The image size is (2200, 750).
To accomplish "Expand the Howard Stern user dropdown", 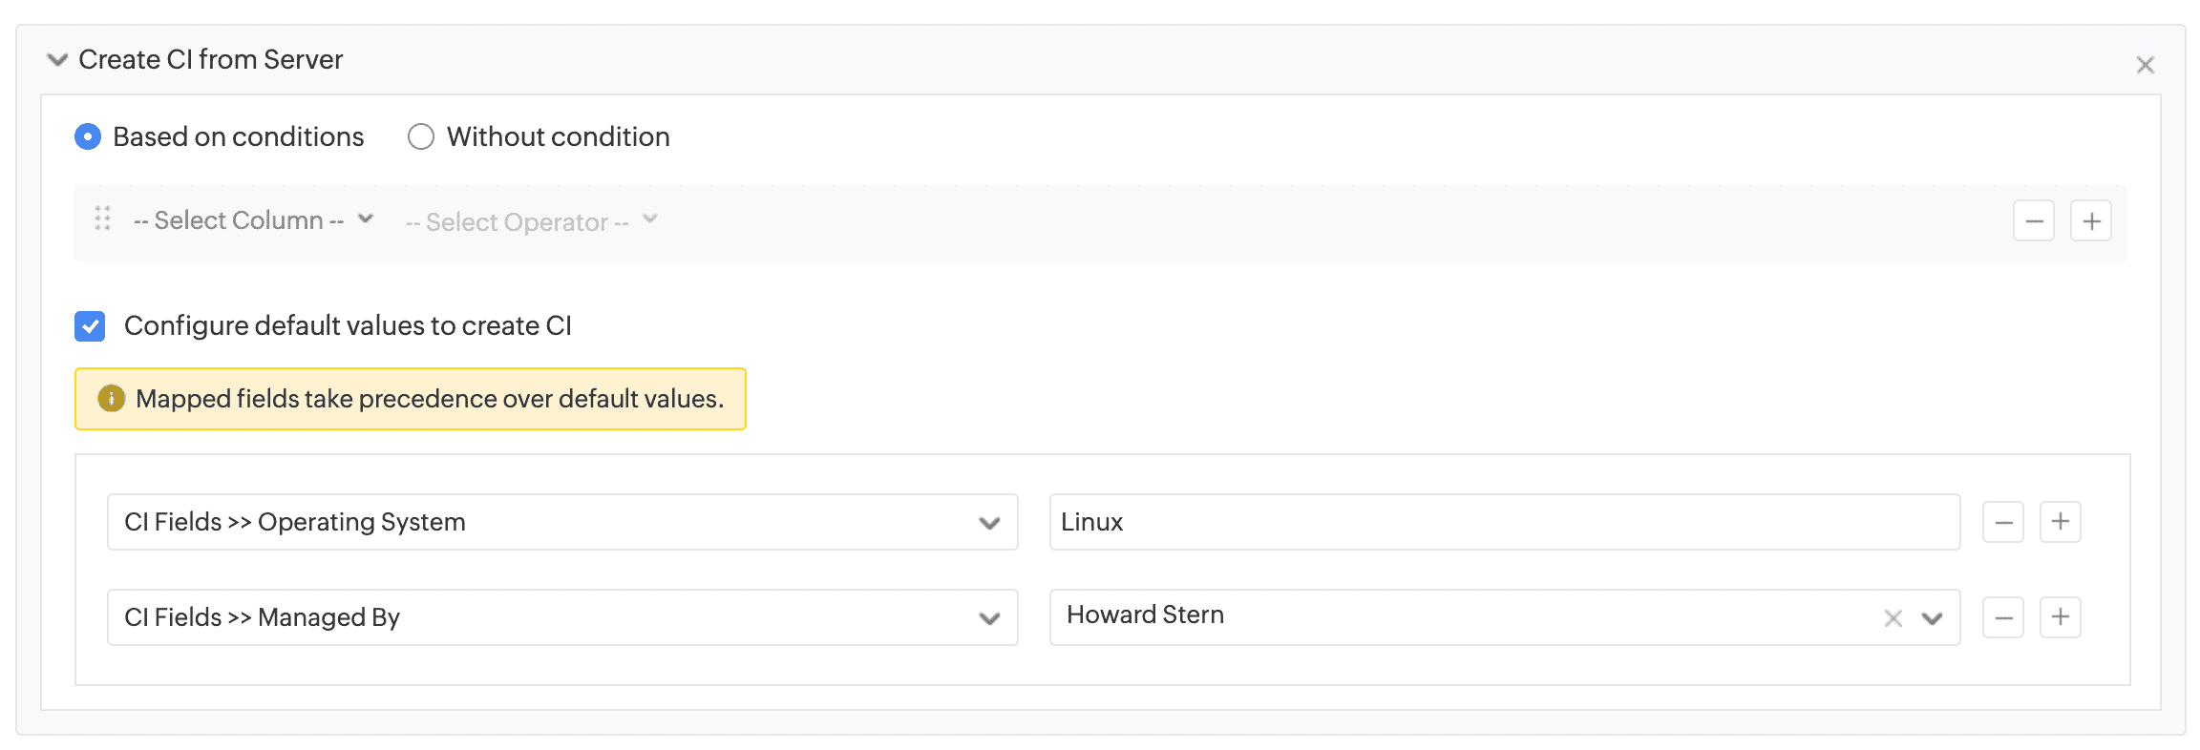I will (x=1932, y=618).
